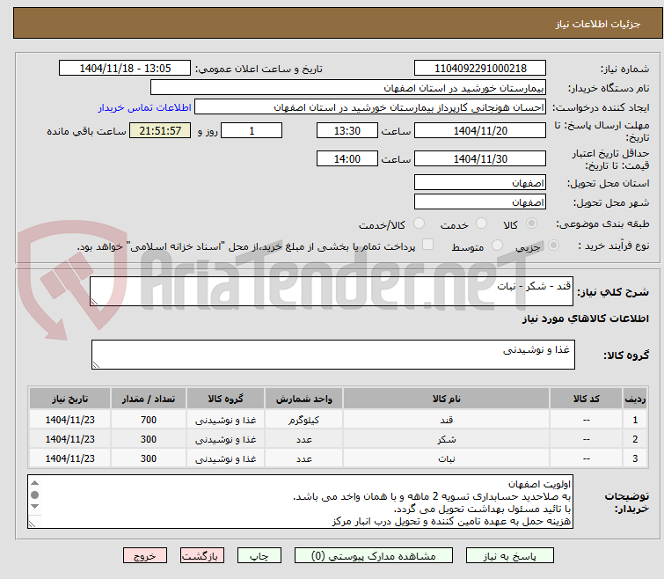Click the countdown timer 21:51:57 field
This screenshot has width=664, height=579.
160,130
